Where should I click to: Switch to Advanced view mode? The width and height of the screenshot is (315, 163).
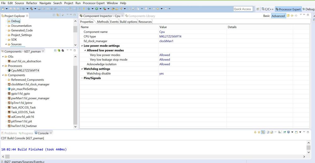point(278,16)
